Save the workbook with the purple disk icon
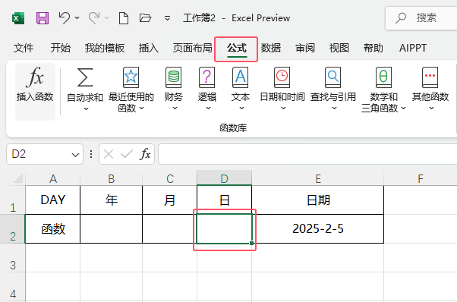 [43, 18]
